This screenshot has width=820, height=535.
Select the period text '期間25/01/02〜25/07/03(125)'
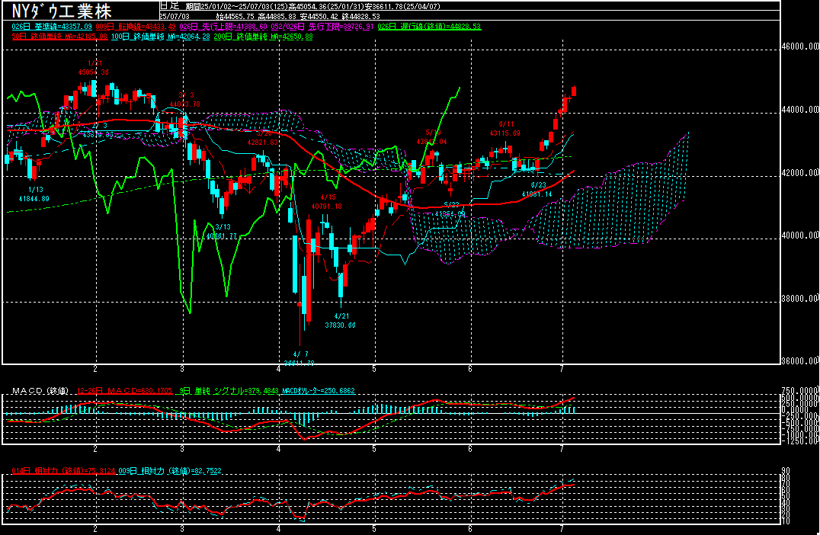click(x=238, y=7)
